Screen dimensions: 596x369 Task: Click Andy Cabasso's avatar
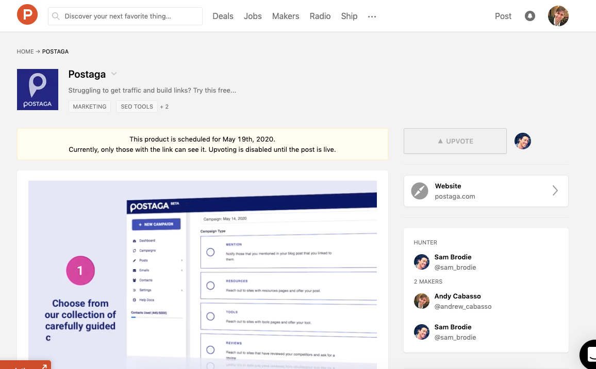422,301
